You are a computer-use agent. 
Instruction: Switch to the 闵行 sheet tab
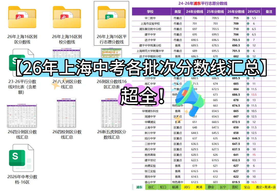click(187, 187)
